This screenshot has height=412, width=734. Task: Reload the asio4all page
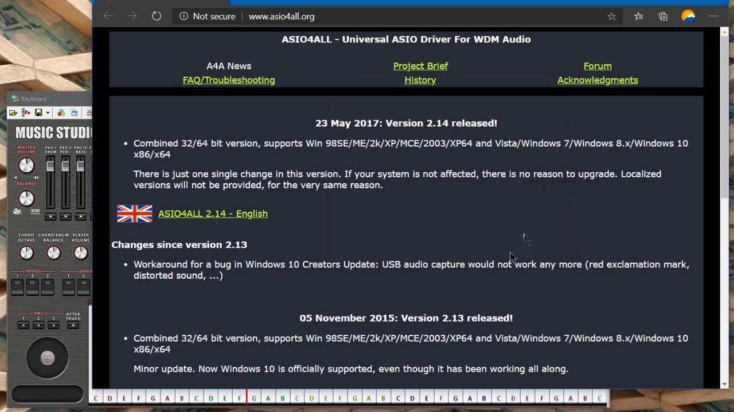[x=157, y=17]
